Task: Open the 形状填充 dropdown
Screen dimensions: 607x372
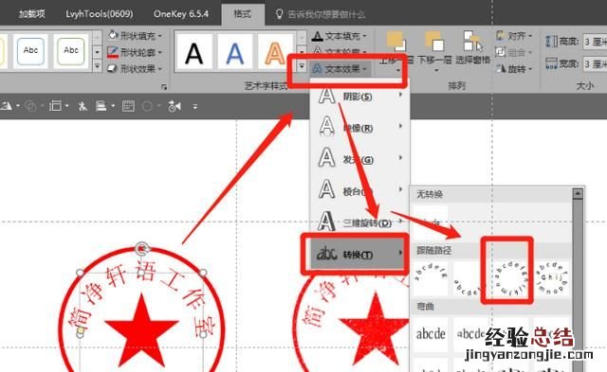Action: (135, 36)
